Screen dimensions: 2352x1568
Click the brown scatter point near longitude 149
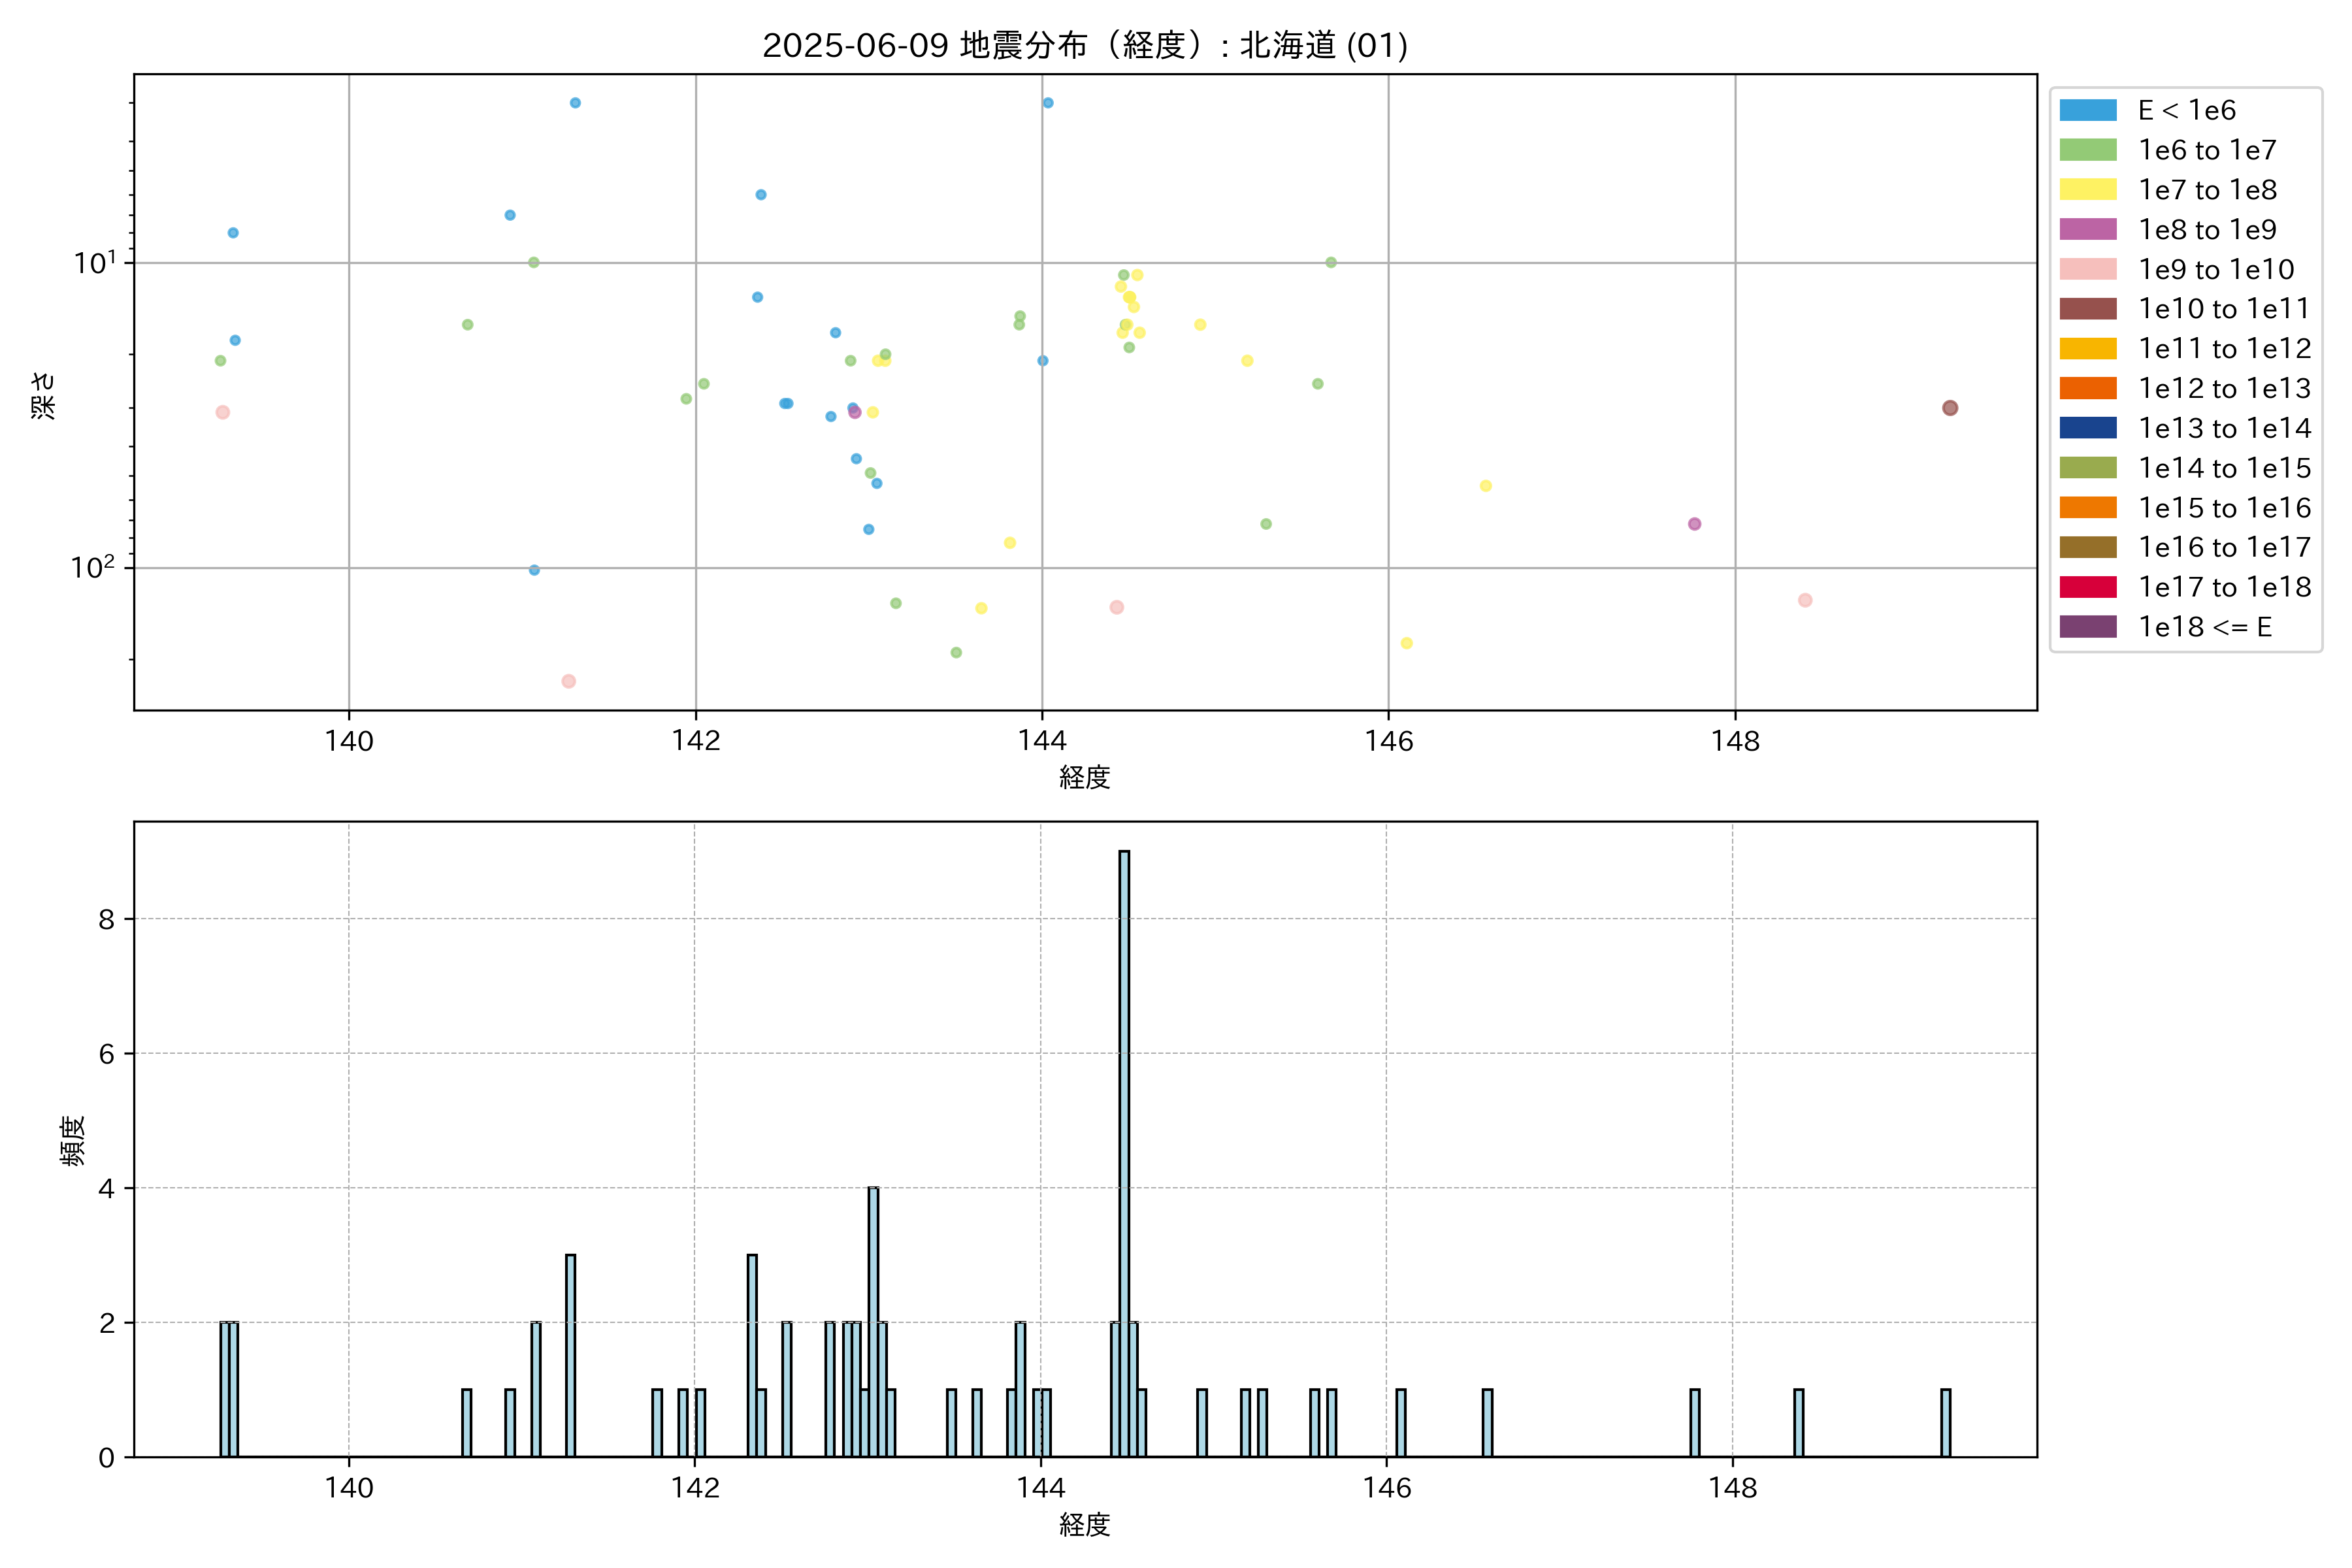[1949, 408]
